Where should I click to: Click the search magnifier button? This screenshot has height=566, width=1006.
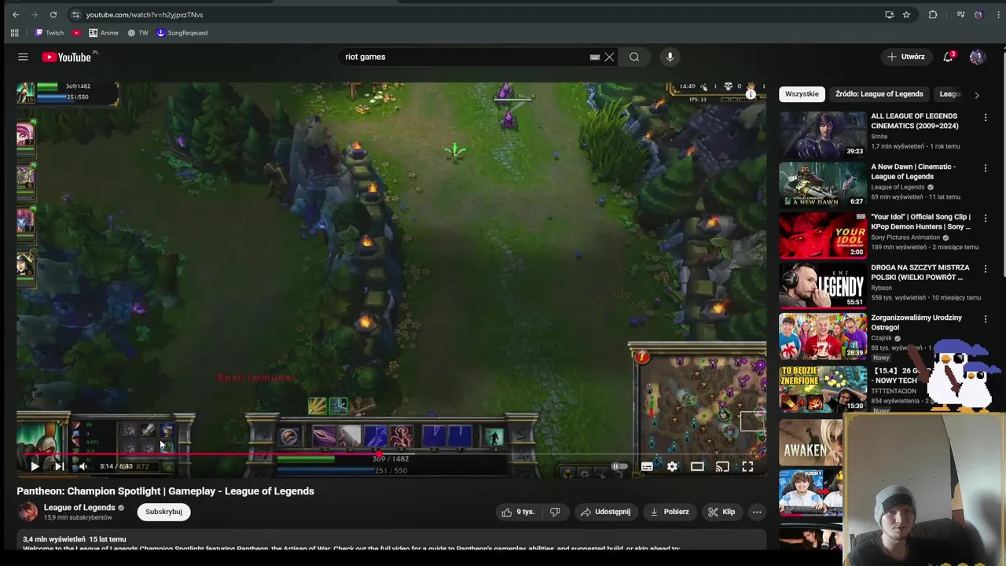point(634,57)
